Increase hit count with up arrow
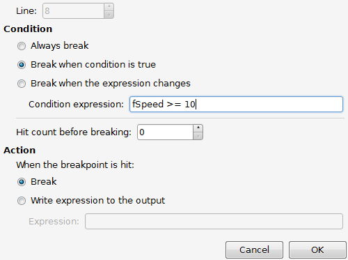 [x=198, y=128]
